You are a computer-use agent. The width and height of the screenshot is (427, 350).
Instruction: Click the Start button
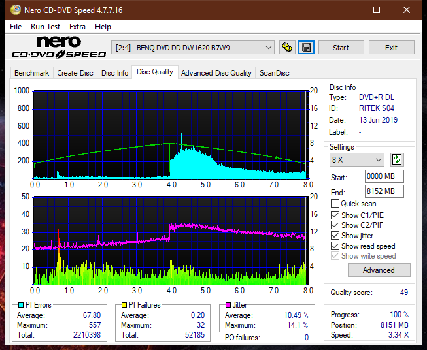(x=341, y=48)
